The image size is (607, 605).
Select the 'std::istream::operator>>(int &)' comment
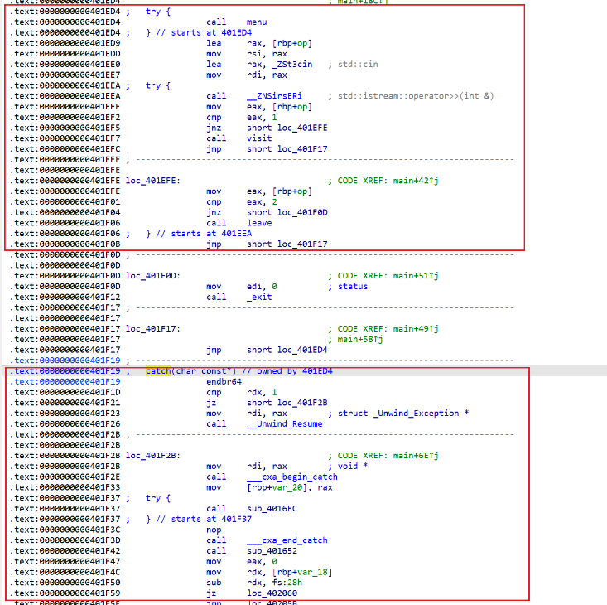(416, 96)
